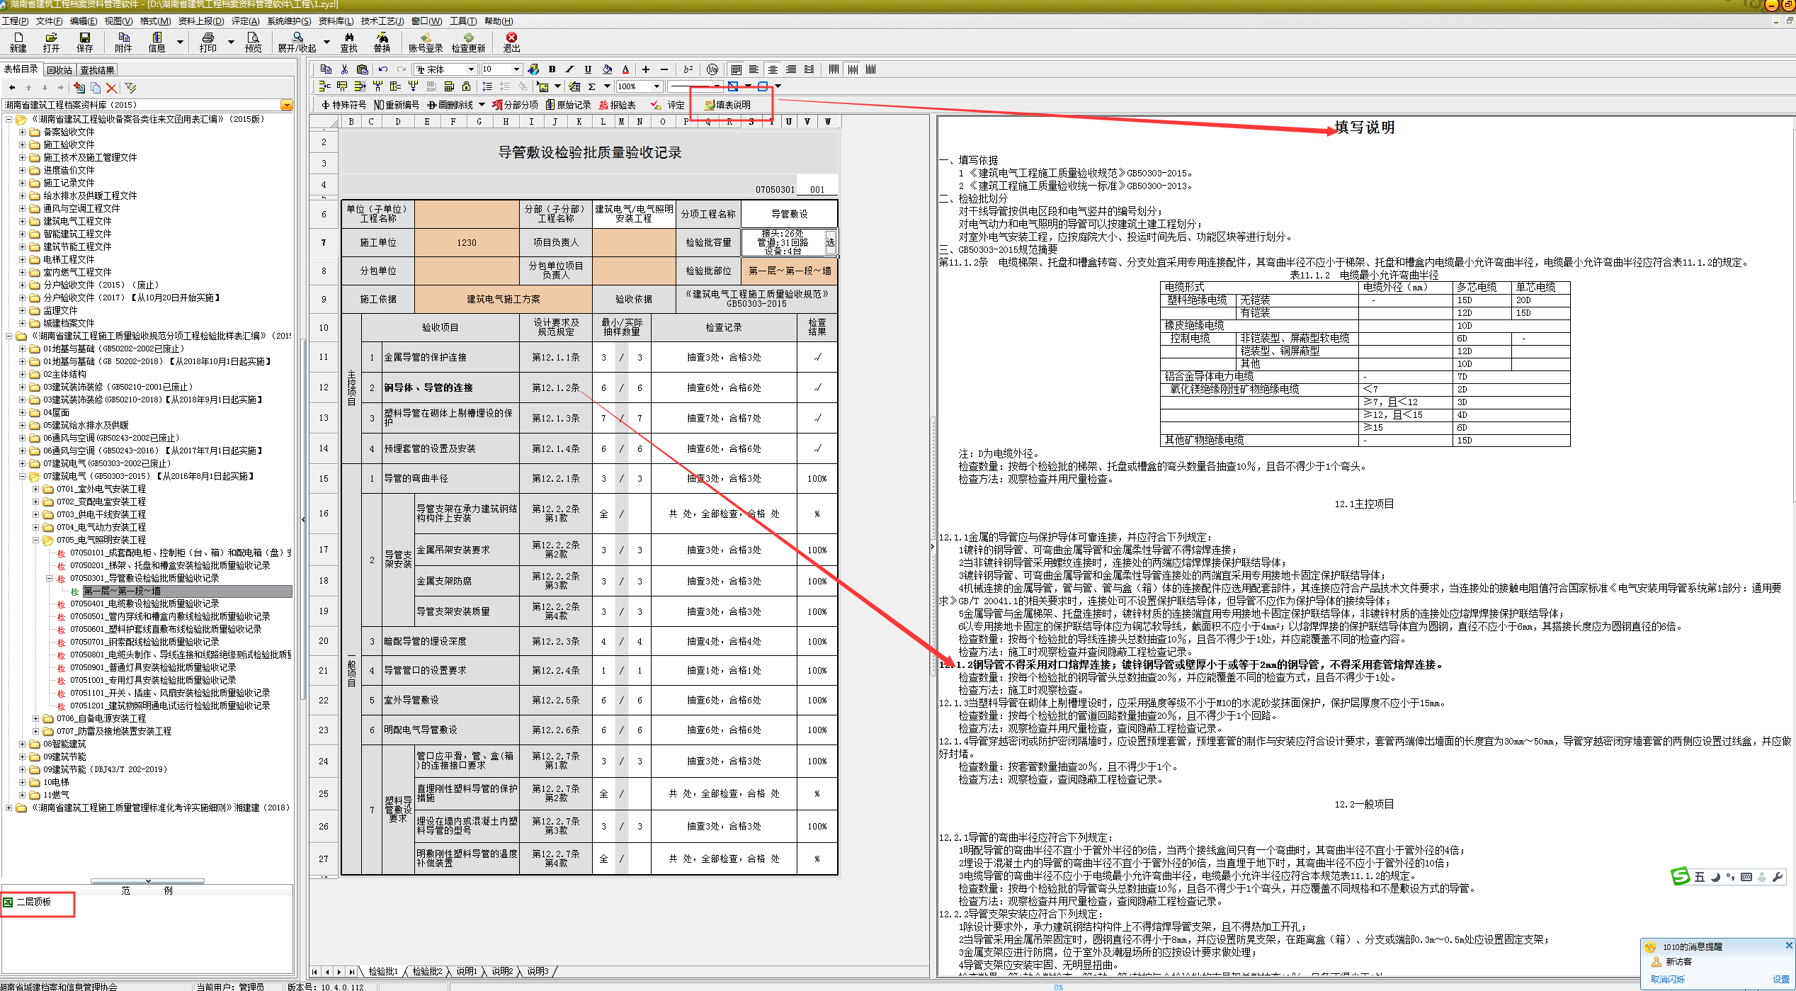The width and height of the screenshot is (1796, 991).
Task: Click the lock cell icon
Action: (x=466, y=86)
